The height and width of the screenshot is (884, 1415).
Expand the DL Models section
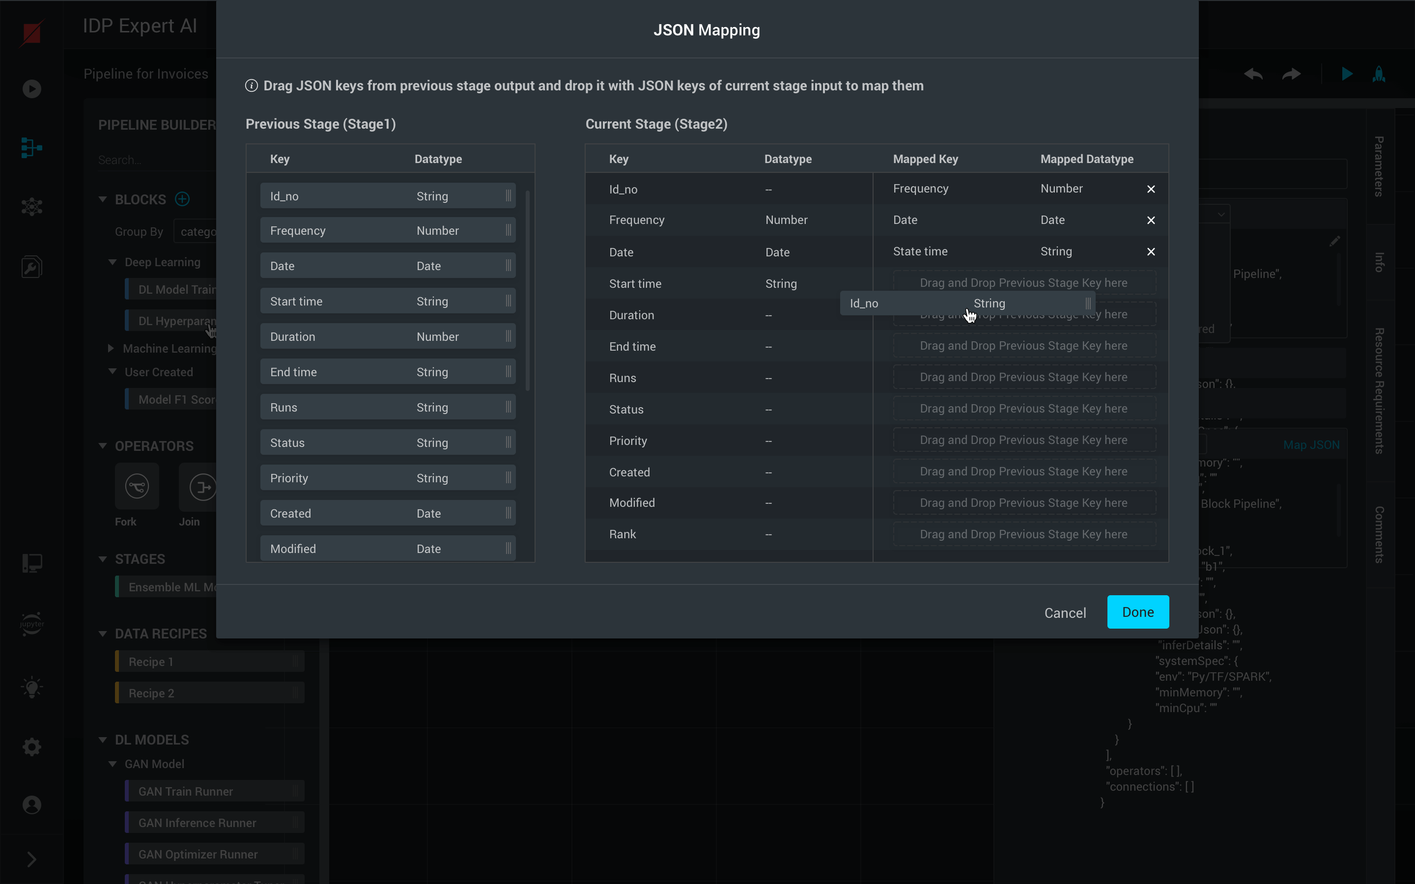[102, 738]
